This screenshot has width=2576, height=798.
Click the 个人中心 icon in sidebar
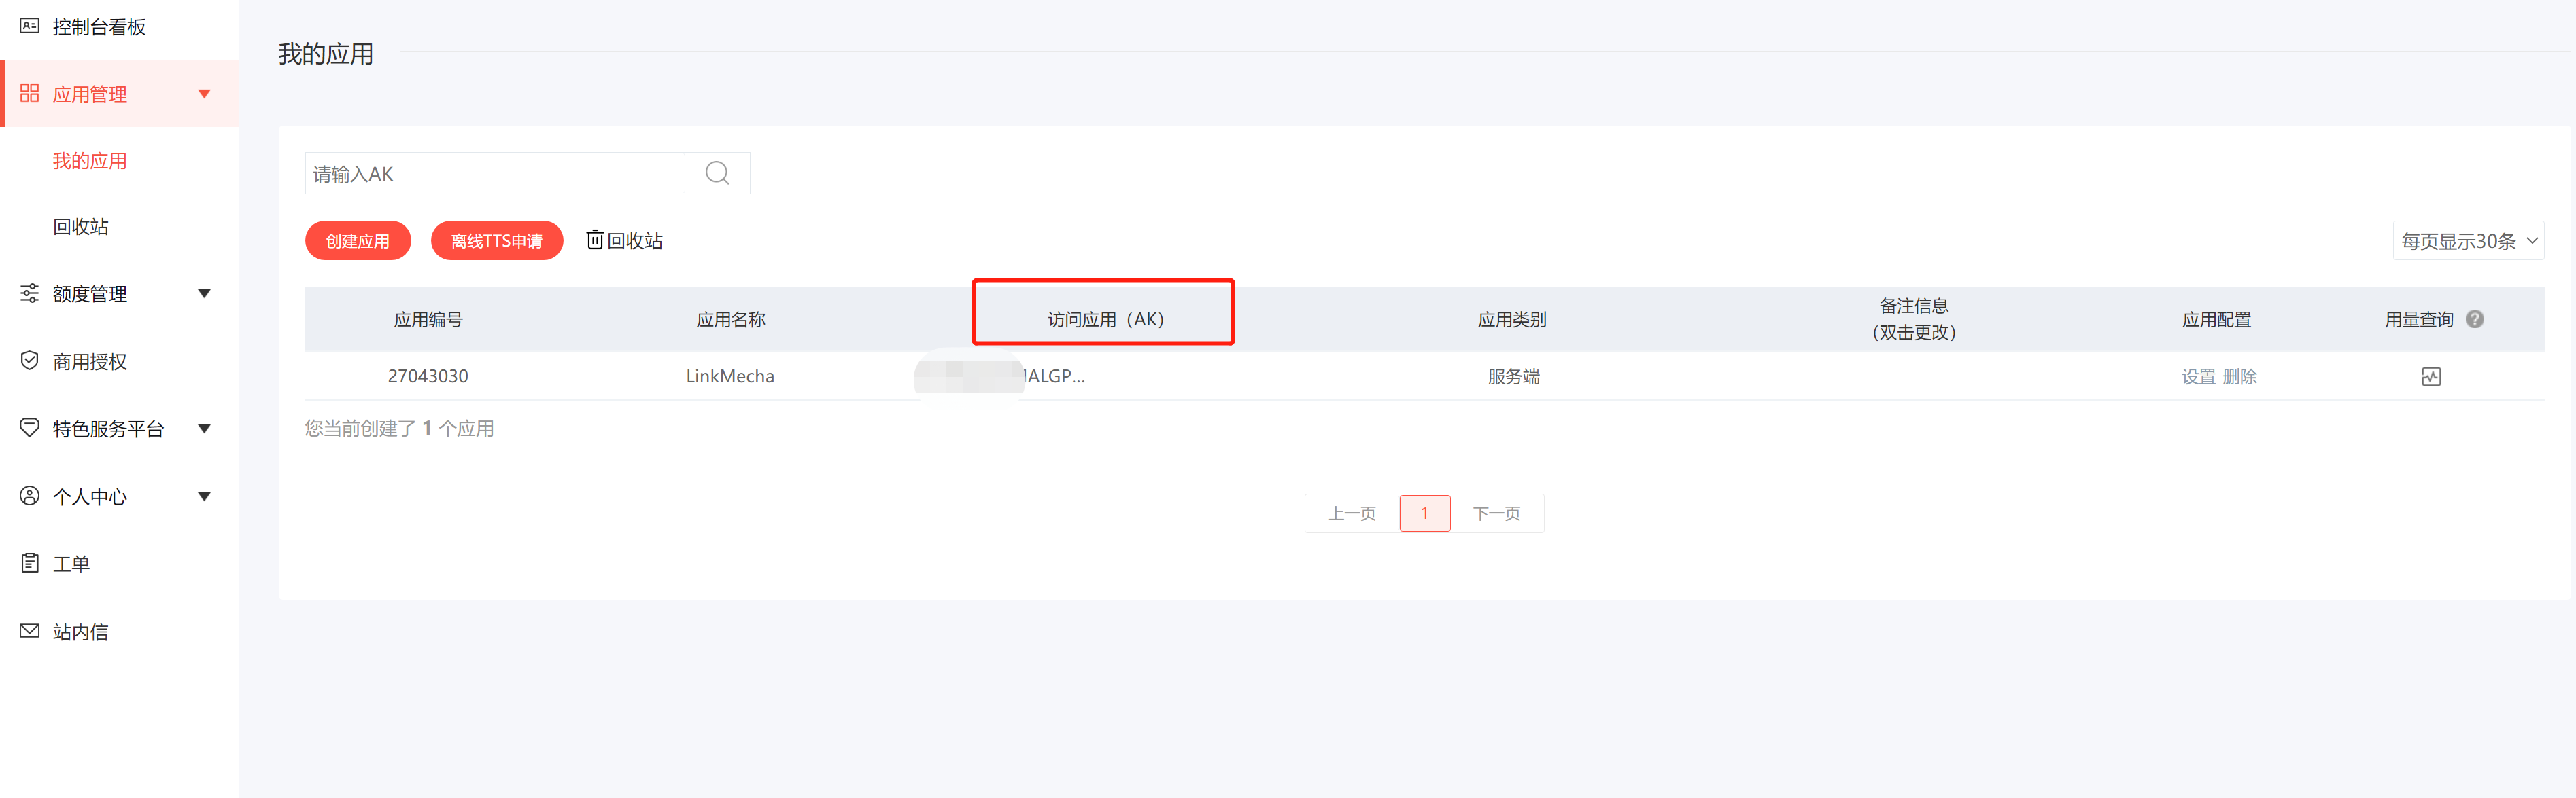pos(28,494)
